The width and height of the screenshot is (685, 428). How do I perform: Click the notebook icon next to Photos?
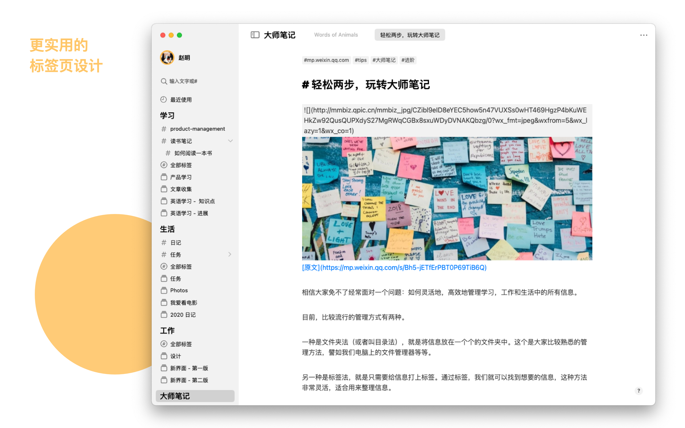point(163,291)
